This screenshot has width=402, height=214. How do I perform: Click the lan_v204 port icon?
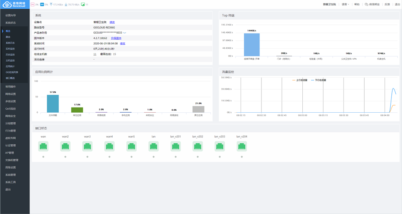tap(242, 146)
